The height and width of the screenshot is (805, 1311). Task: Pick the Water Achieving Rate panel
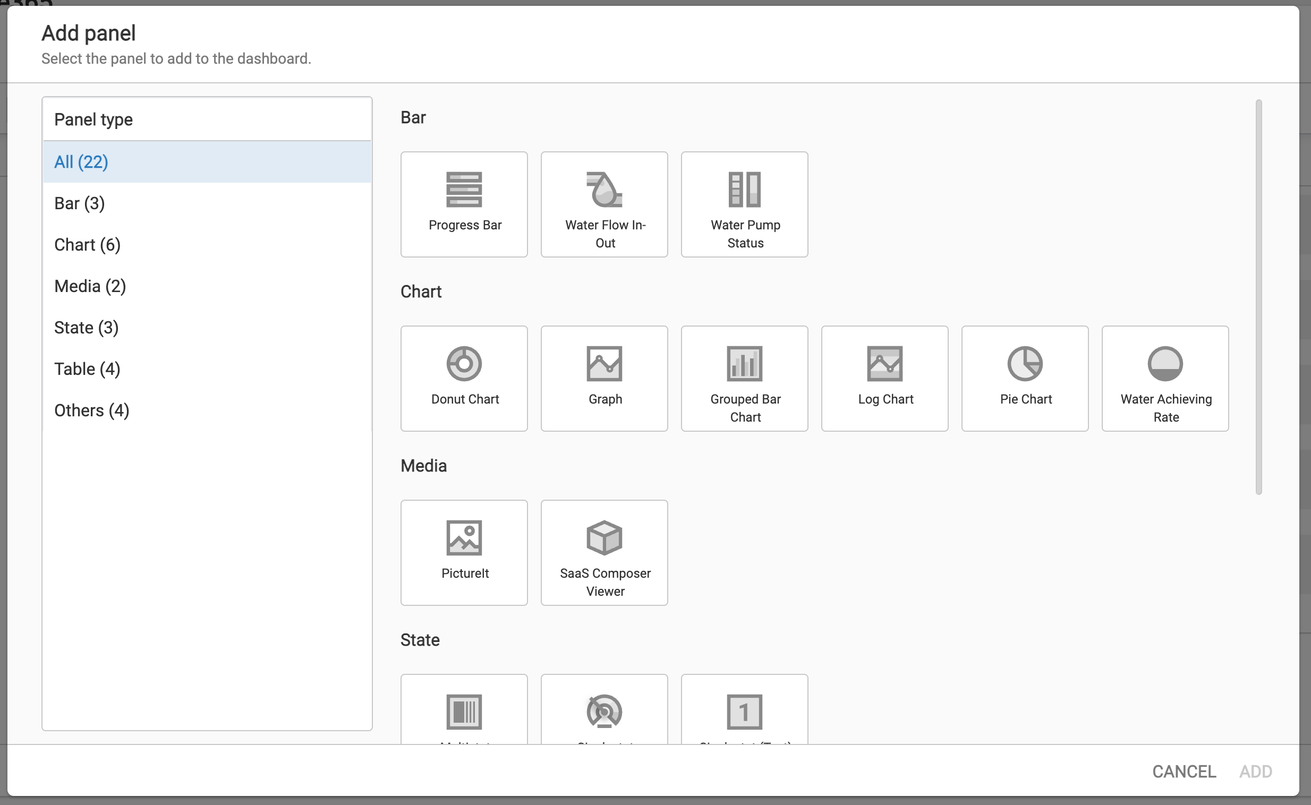(x=1165, y=379)
